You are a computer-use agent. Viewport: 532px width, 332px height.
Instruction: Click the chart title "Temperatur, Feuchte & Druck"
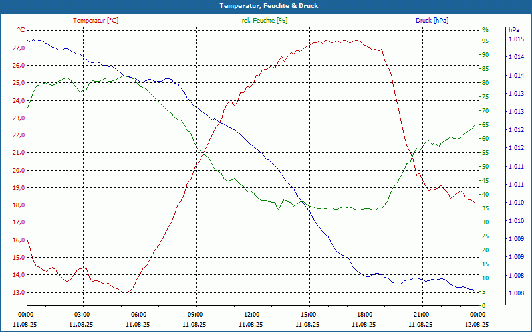[269, 6]
